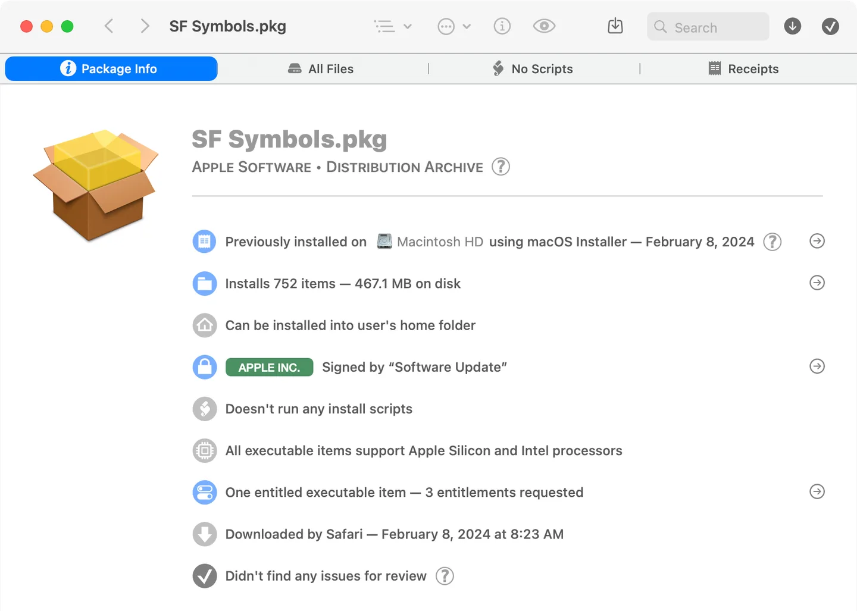Open help for Distribution Archive type
The height and width of the screenshot is (611, 857).
(501, 167)
